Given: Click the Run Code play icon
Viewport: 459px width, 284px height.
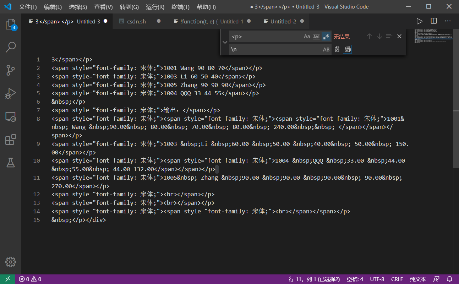Looking at the screenshot, I should click(420, 21).
